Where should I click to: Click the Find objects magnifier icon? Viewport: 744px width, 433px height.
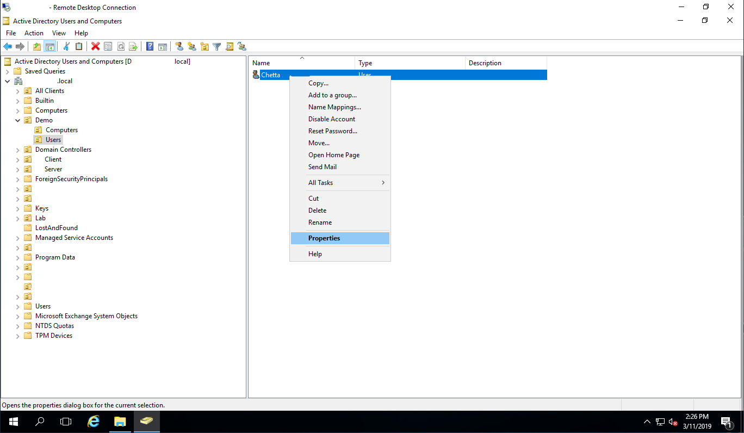click(230, 47)
